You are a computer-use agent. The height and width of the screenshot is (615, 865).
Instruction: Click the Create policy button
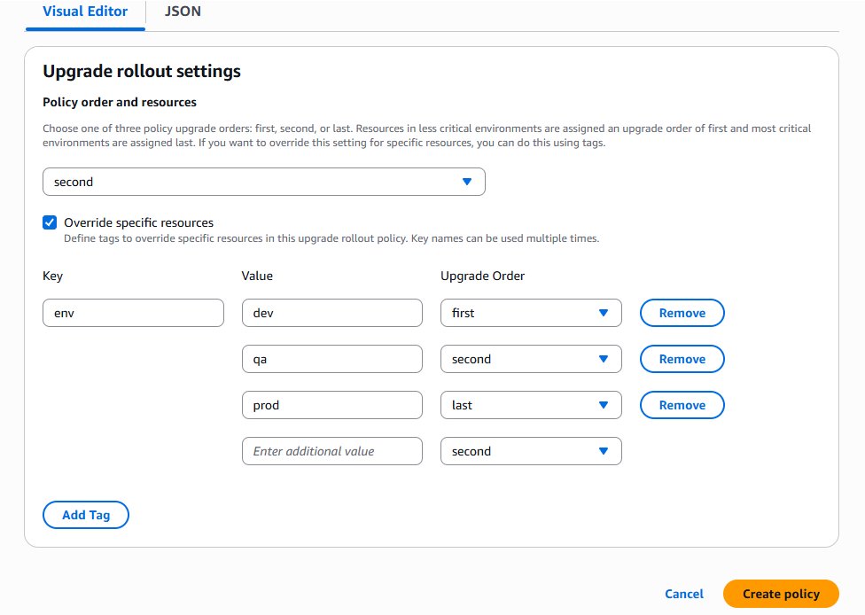coord(780,594)
